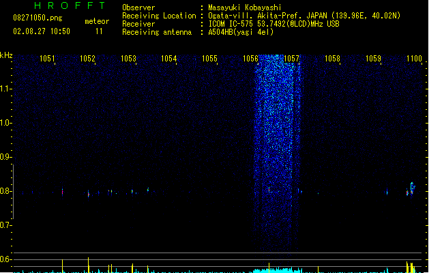Screen dimensions: 429x273
Task: Click the HROFFT title text
Action: (70, 5)
